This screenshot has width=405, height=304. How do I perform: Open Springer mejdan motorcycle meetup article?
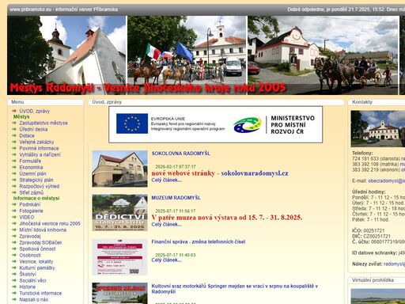[x=235, y=289]
